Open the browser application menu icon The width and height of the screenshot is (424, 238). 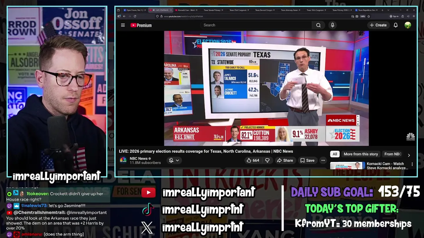pyautogui.click(x=414, y=16)
